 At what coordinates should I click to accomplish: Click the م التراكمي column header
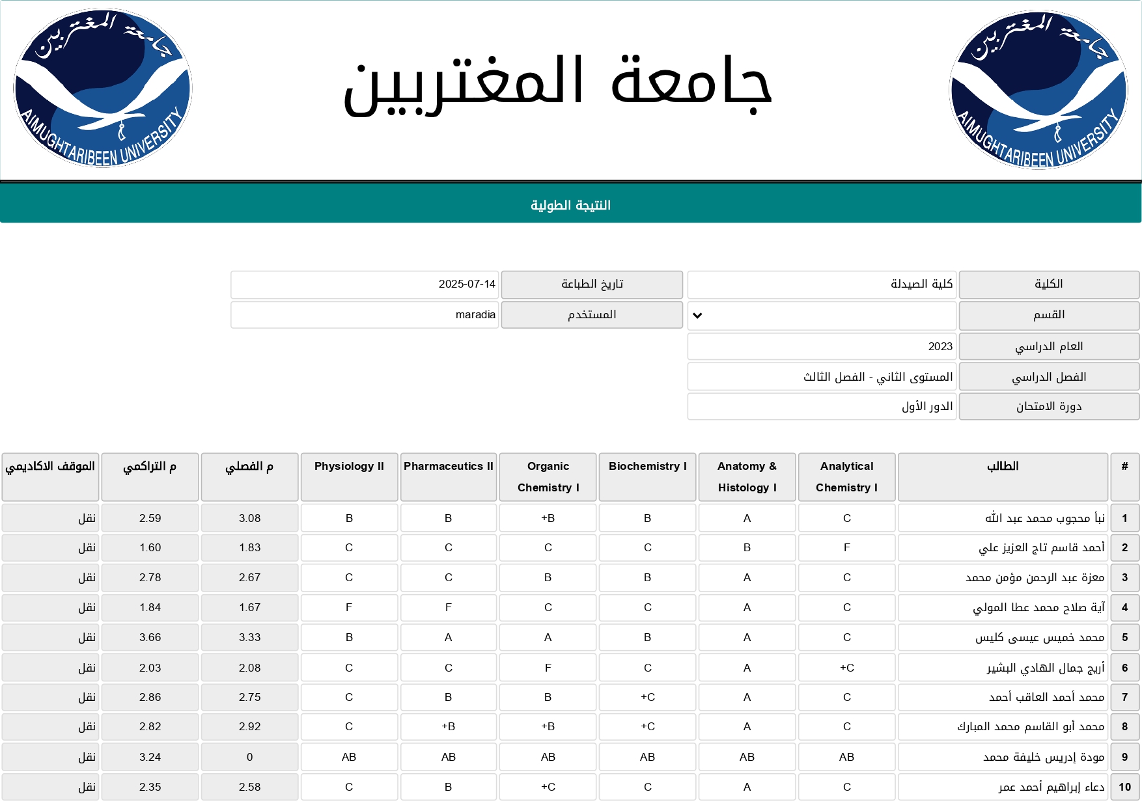click(x=150, y=477)
